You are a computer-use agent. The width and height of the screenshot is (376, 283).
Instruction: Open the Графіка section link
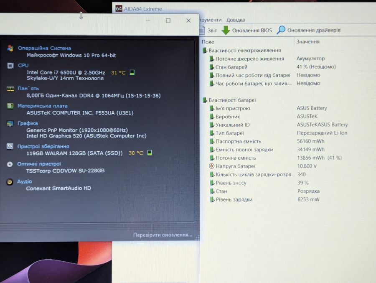(x=28, y=123)
